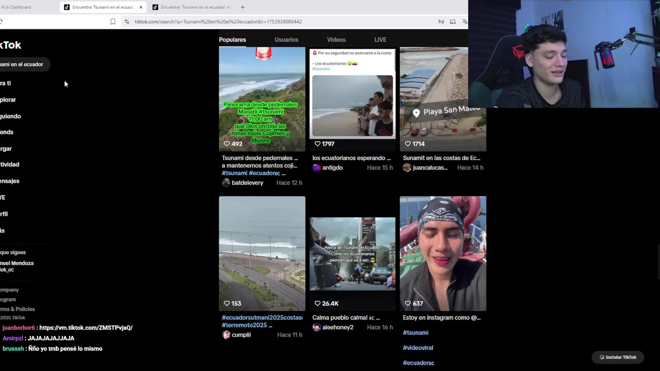This screenshot has width=660, height=371.
Task: Open the Actividad sidebar item
Action: click(9, 164)
